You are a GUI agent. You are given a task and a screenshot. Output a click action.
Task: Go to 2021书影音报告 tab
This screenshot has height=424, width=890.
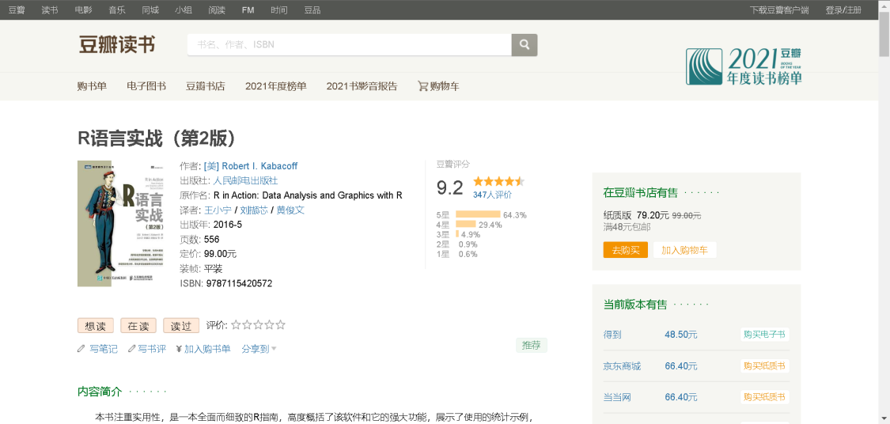[362, 86]
